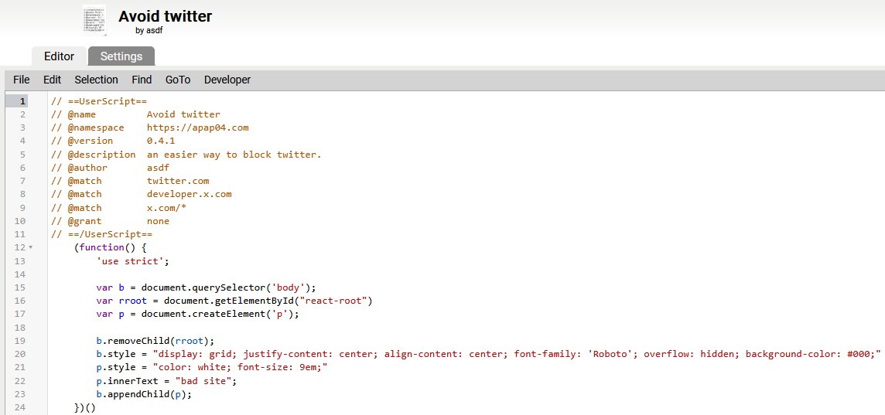
Task: Click line number 14 in the gutter
Action: [x=20, y=274]
